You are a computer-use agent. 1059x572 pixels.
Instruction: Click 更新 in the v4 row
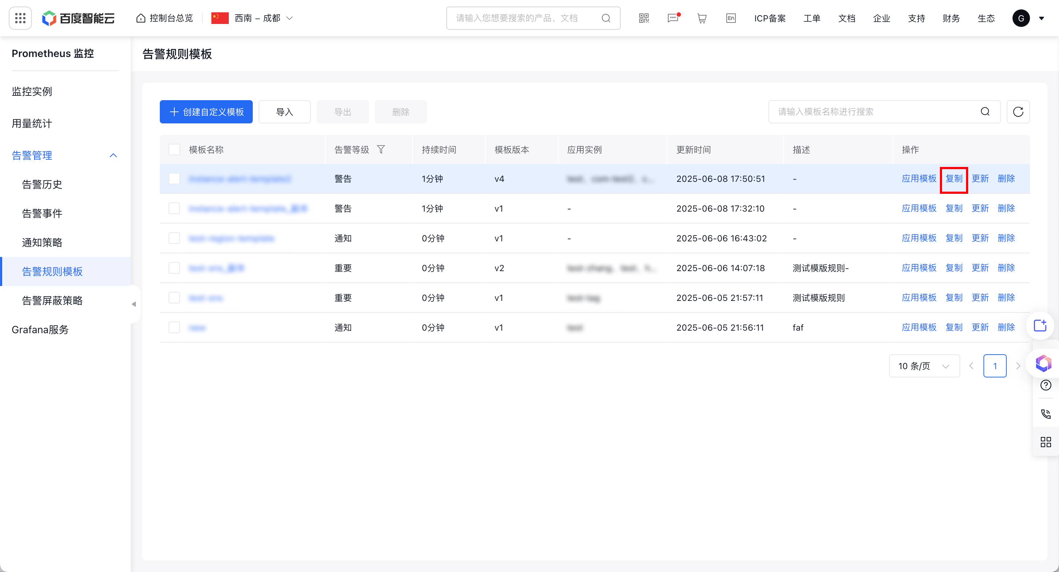tap(980, 179)
